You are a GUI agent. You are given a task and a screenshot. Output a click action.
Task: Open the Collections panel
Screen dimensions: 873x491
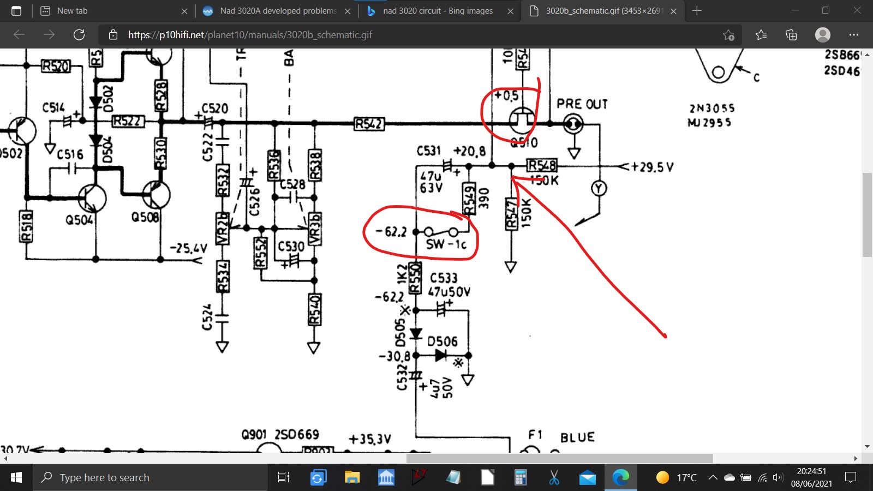tap(791, 35)
